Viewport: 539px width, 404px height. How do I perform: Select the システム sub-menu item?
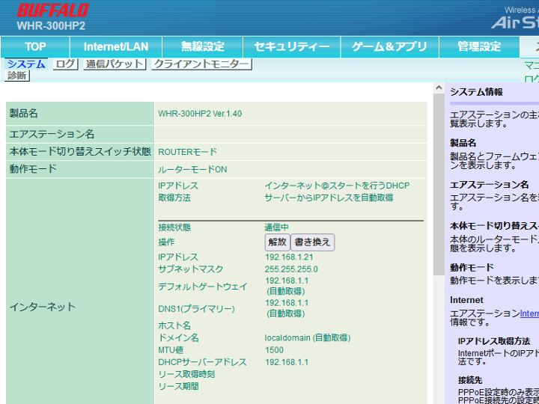tap(26, 64)
